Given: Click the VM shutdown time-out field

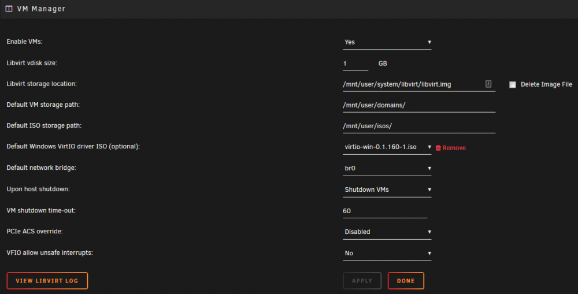Looking at the screenshot, I should tap(385, 211).
